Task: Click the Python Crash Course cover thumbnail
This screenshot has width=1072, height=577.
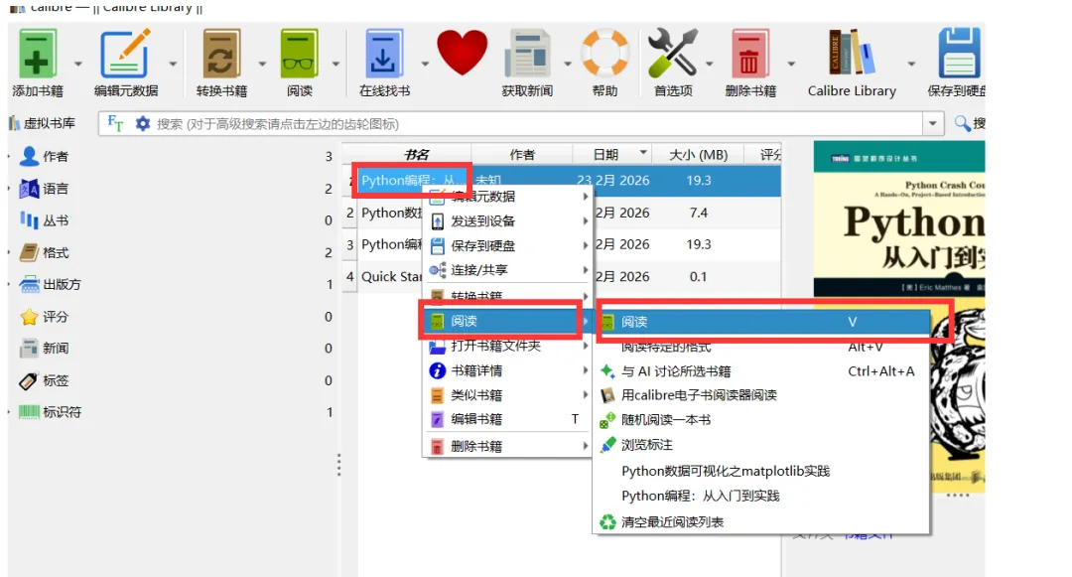Action: (899, 317)
